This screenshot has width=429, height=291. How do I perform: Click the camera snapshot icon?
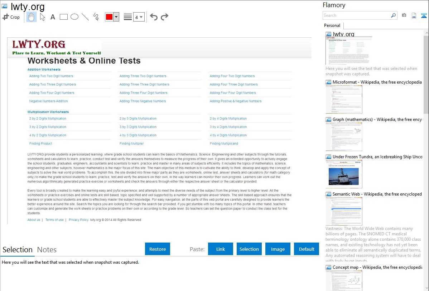pos(404,15)
